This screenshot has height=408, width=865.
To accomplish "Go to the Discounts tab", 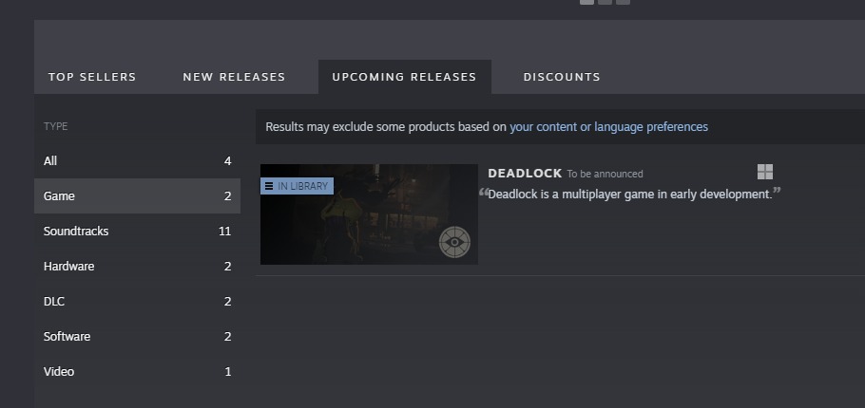I will pyautogui.click(x=562, y=77).
